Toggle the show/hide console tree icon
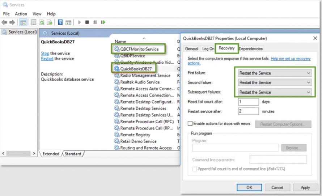This screenshot has height=196, width=322. coord(23,22)
